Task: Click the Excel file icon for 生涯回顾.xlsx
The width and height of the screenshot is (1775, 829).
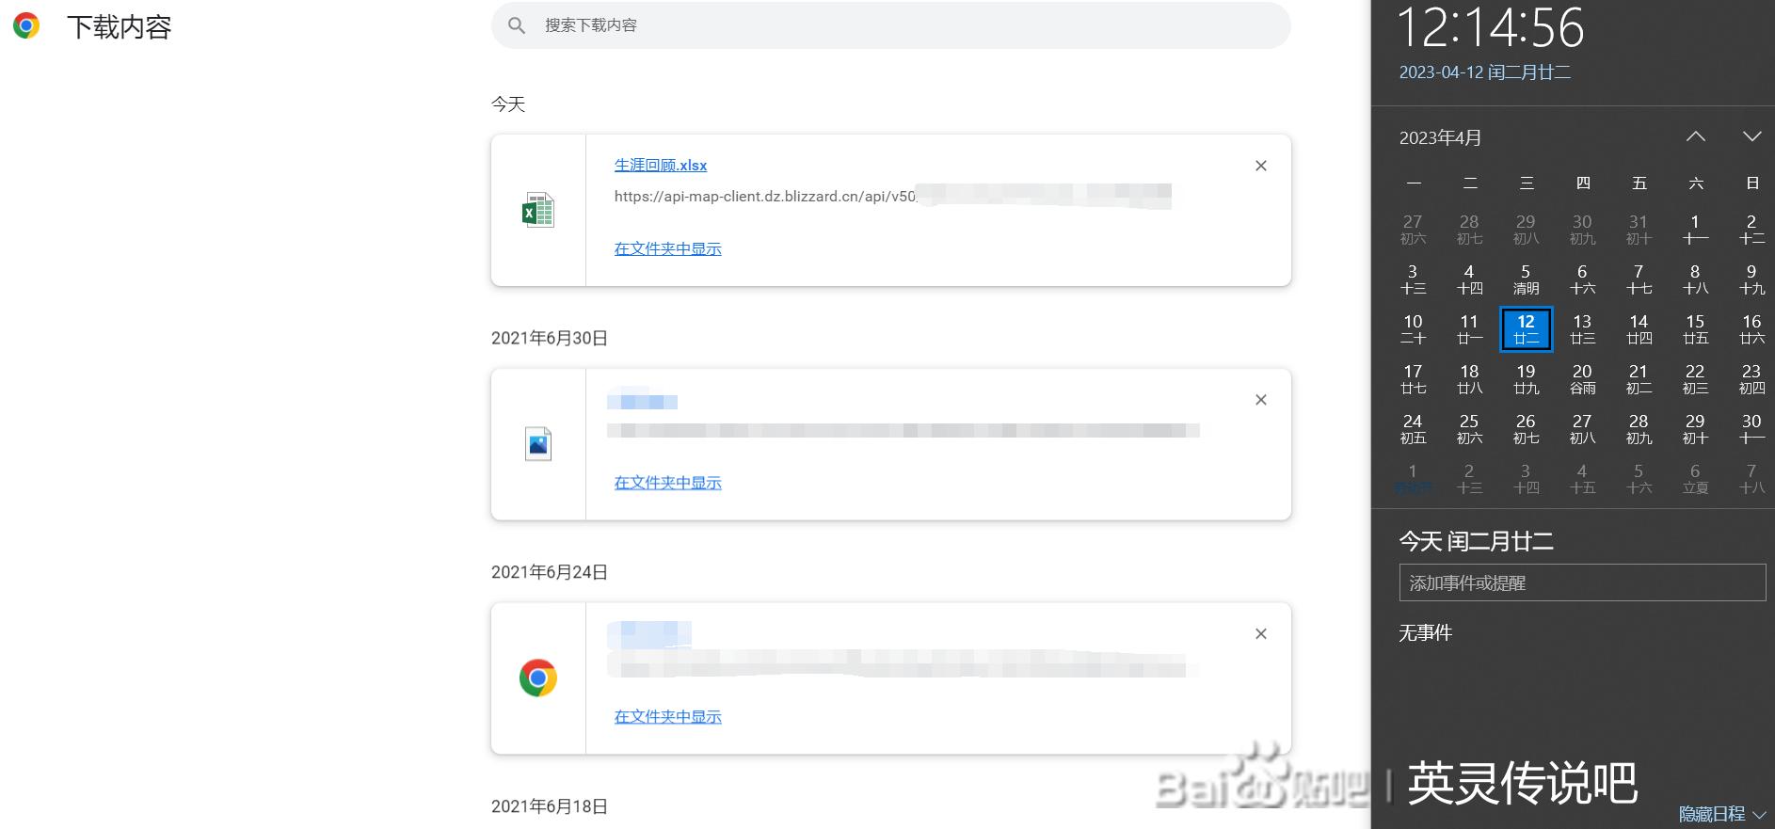Action: [538, 210]
